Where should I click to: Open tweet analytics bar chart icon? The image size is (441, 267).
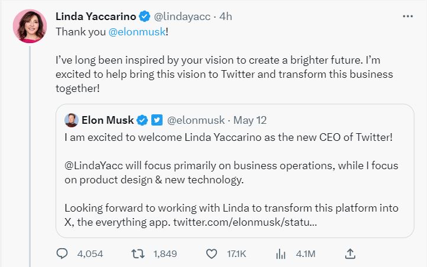tap(281, 254)
